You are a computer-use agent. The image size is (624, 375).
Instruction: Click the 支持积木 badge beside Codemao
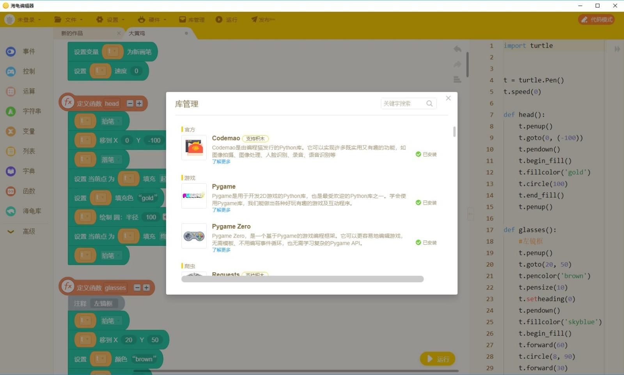coord(255,139)
